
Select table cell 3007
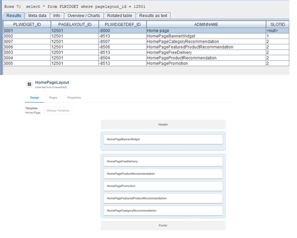click(x=27, y=42)
